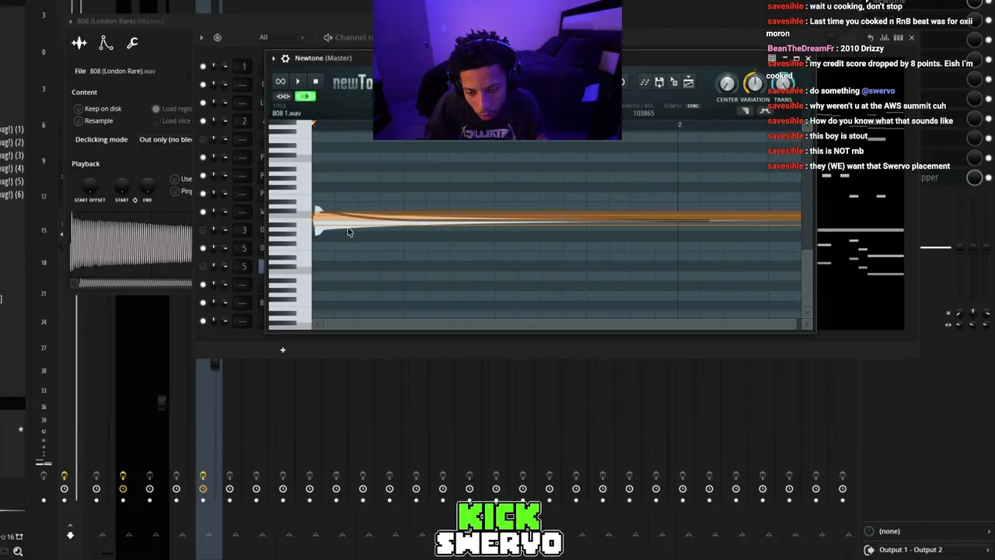Click the mixer track selector showing 1
The image size is (995, 560).
pyautogui.click(x=243, y=67)
